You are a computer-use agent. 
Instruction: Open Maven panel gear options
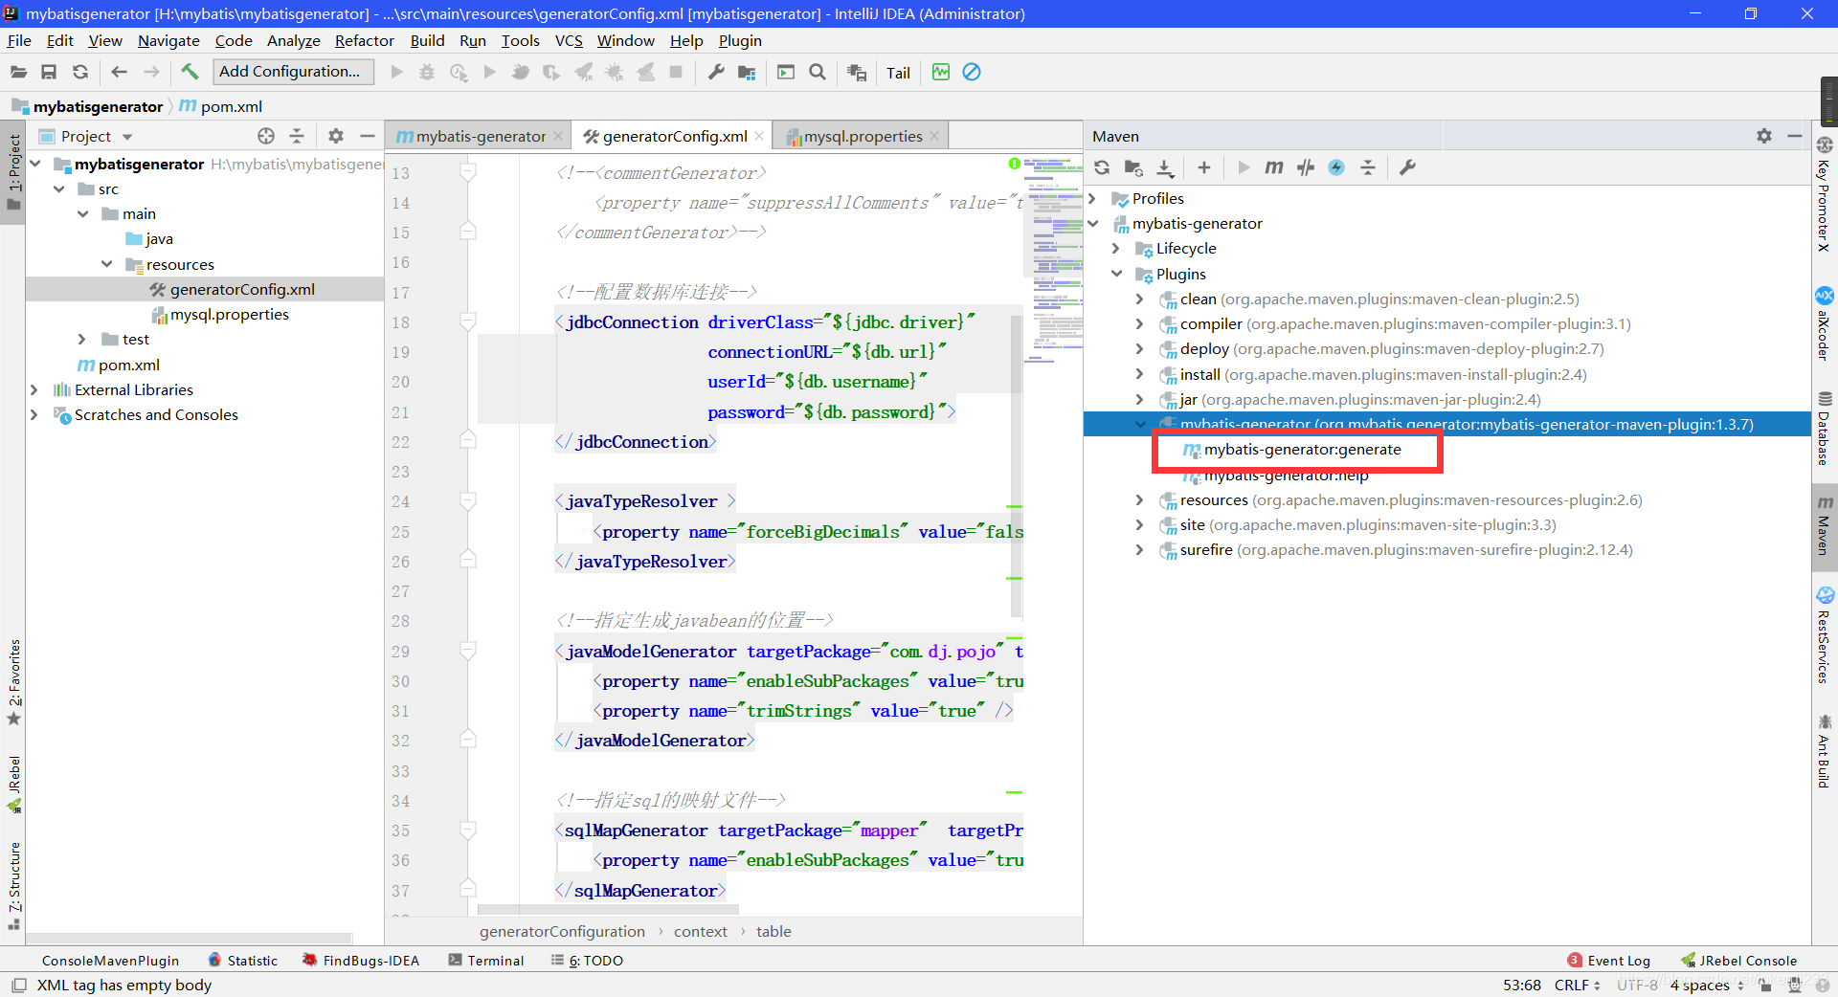[x=1764, y=136]
